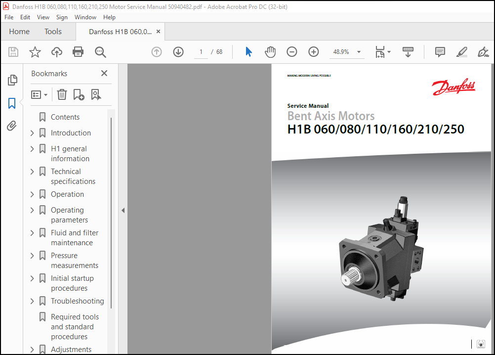Jump to Troubleshooting bookmark

(x=78, y=301)
